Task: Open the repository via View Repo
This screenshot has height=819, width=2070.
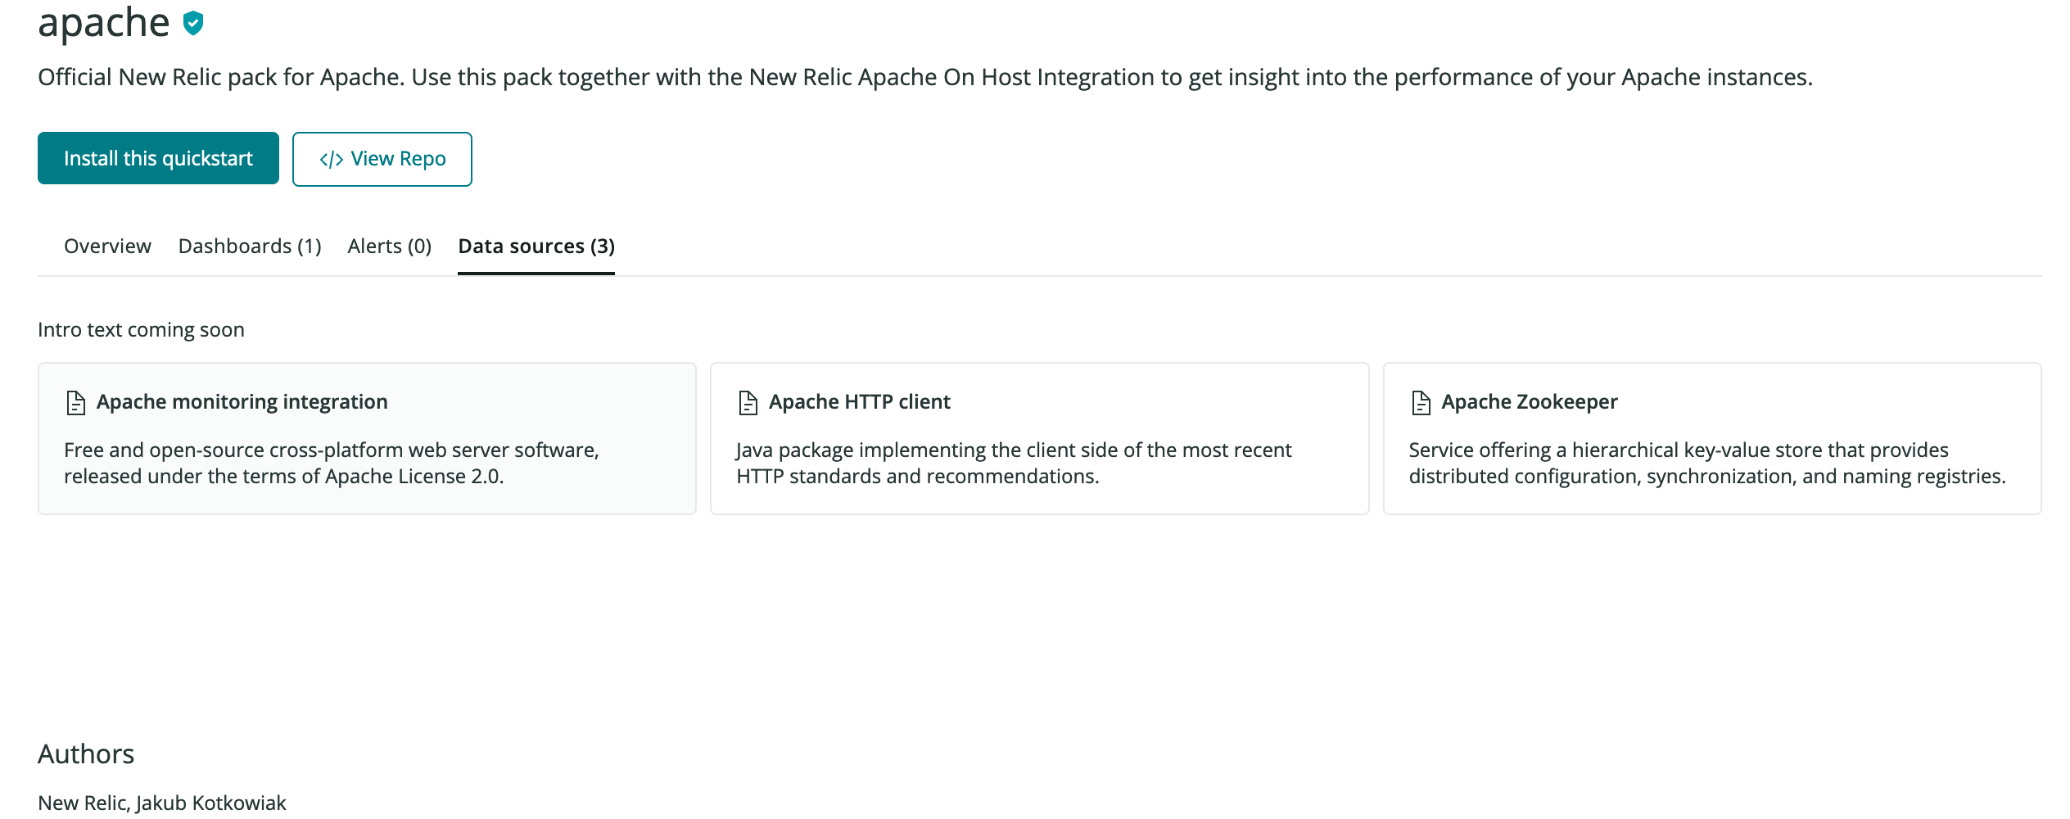Action: [382, 159]
